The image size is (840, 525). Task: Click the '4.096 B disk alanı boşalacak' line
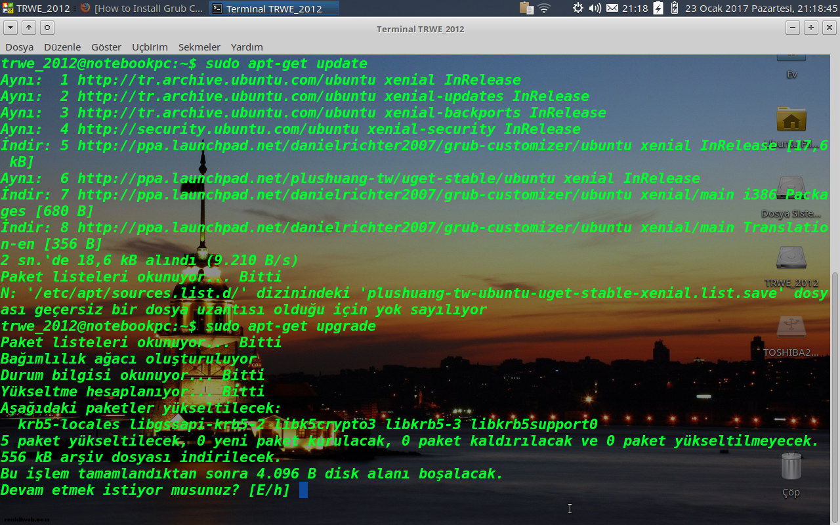252,474
